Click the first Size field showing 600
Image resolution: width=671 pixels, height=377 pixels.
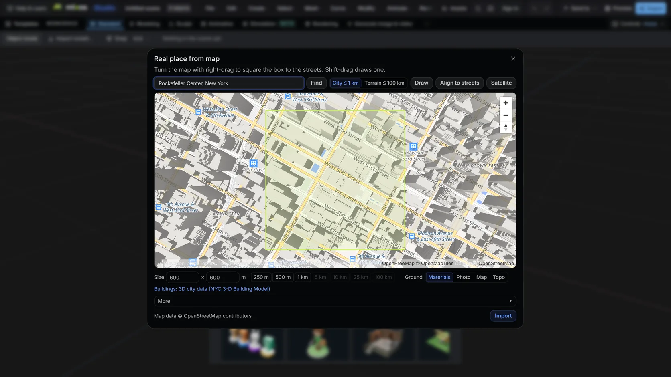[183, 277]
